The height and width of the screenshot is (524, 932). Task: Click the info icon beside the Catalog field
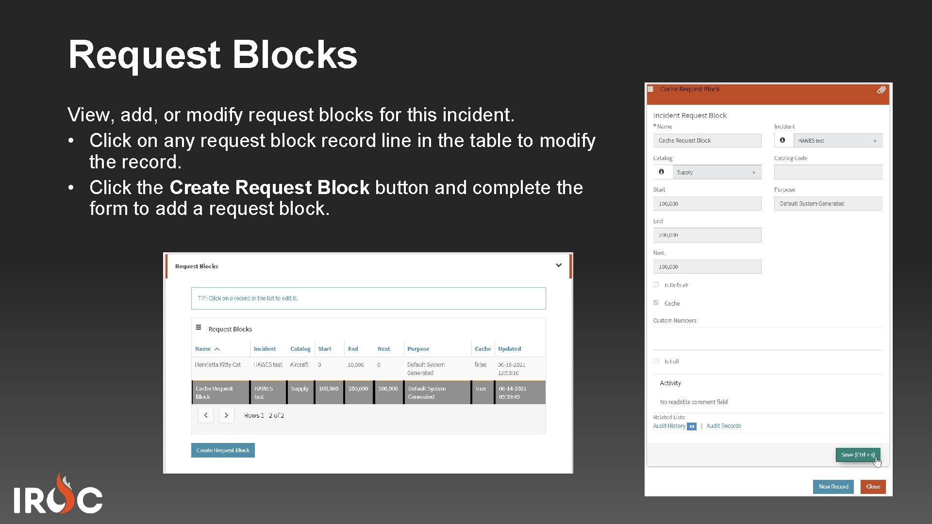(x=662, y=172)
